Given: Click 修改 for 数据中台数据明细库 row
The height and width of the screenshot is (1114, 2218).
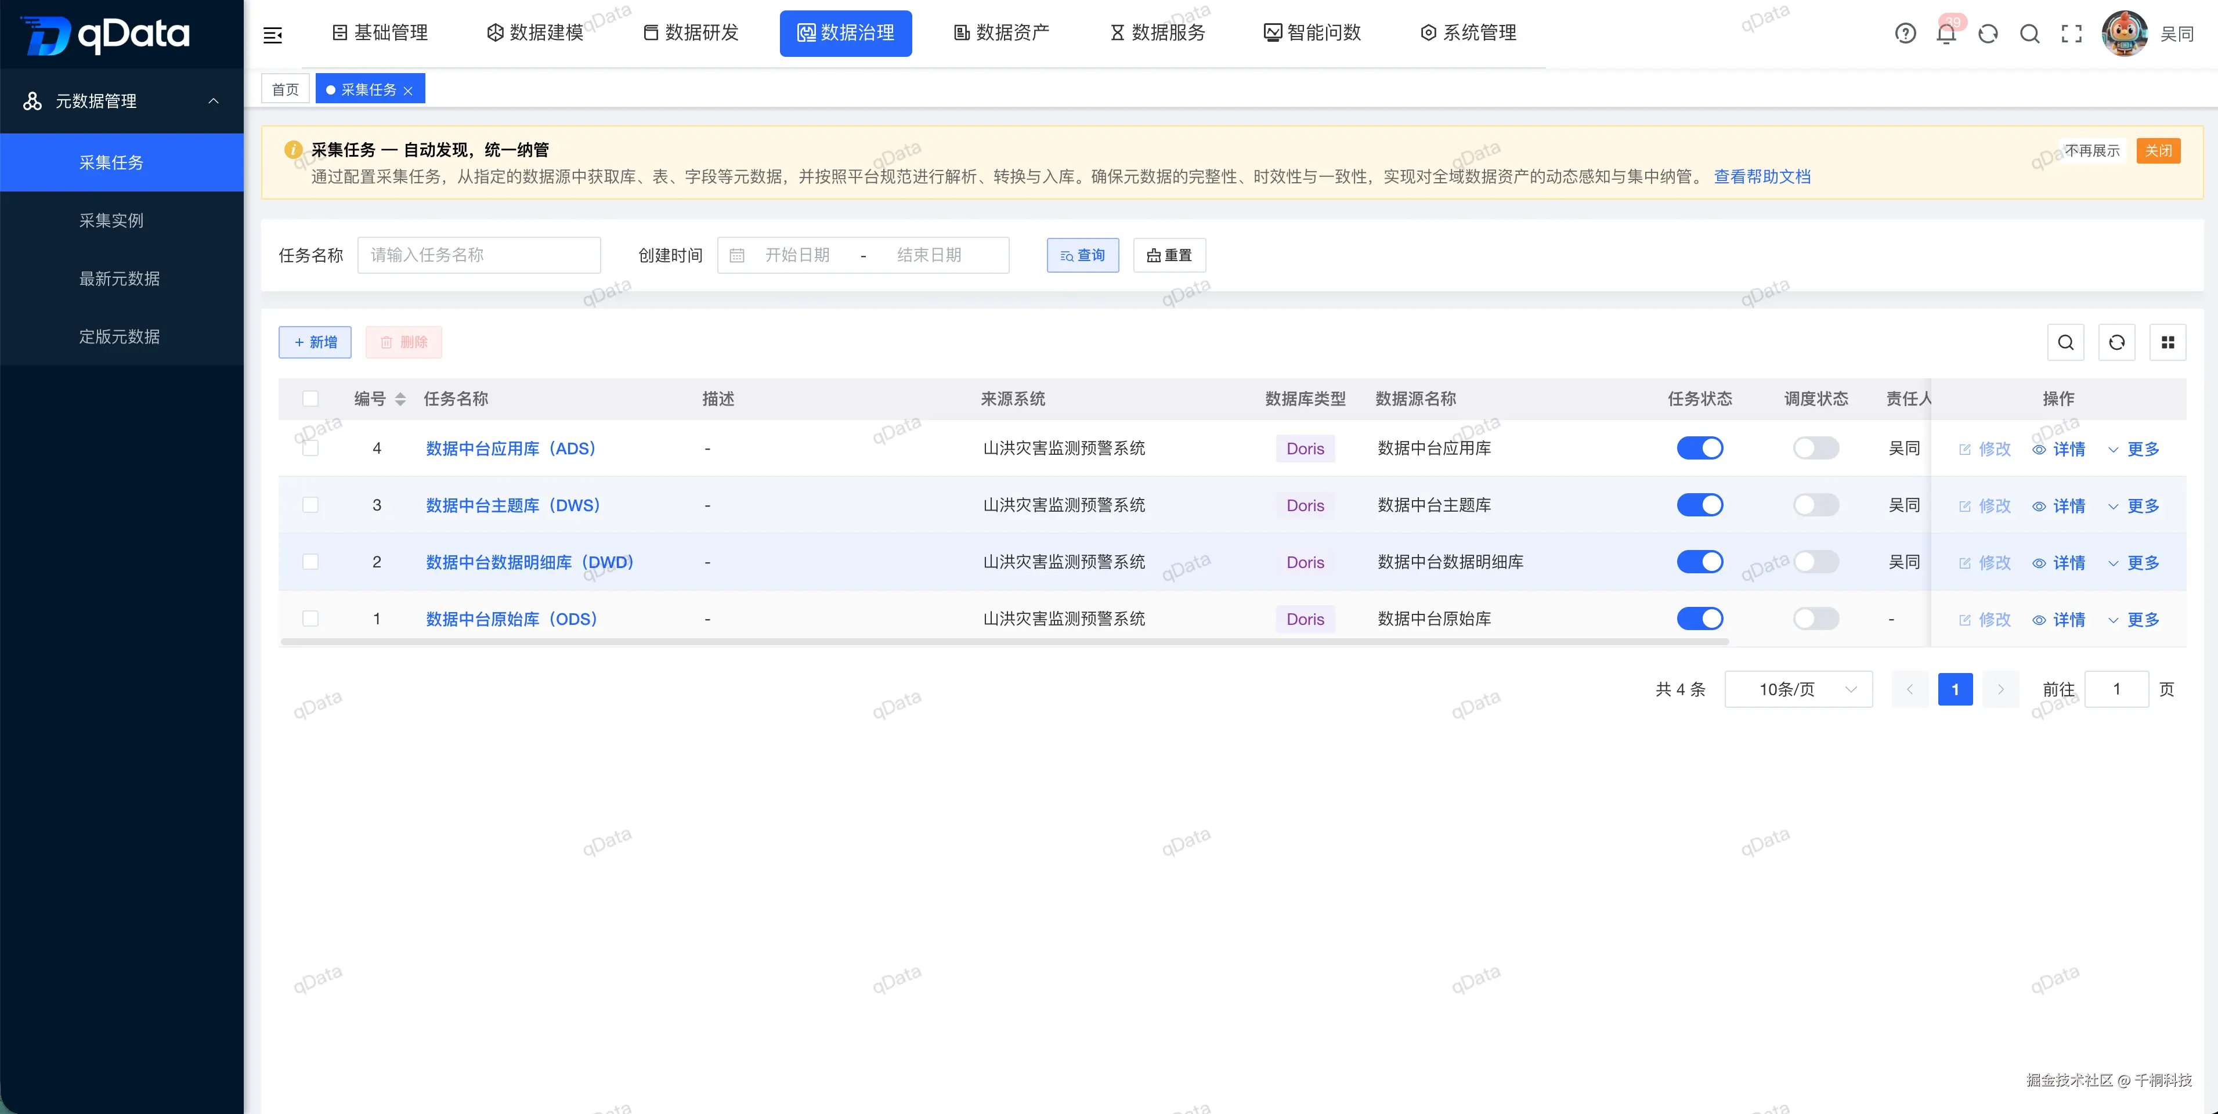Looking at the screenshot, I should coord(1985,562).
